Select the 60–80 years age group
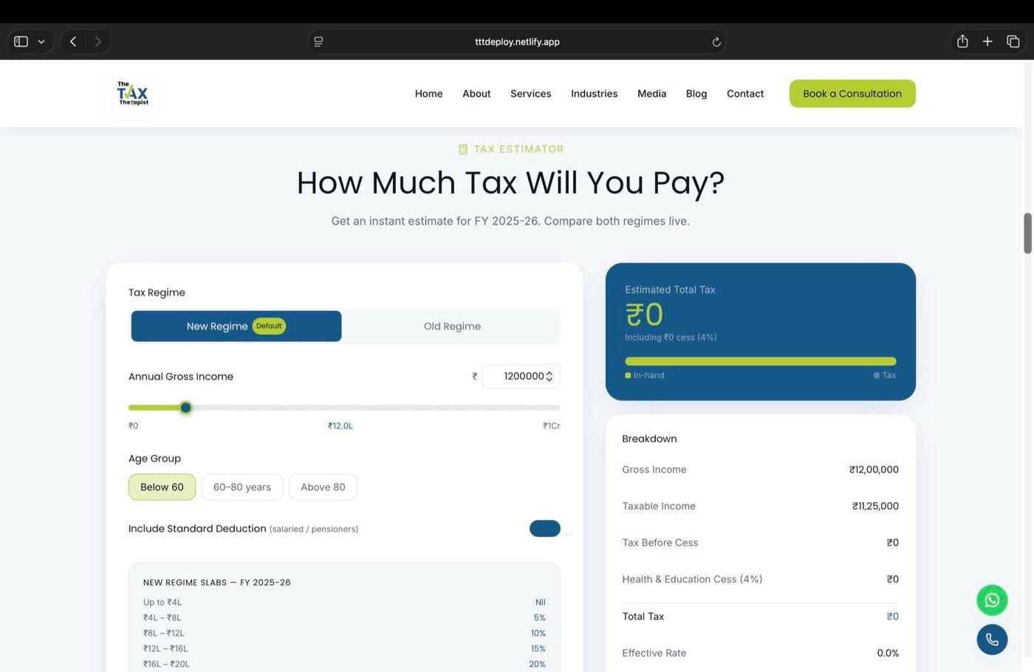1034x672 pixels. point(242,487)
